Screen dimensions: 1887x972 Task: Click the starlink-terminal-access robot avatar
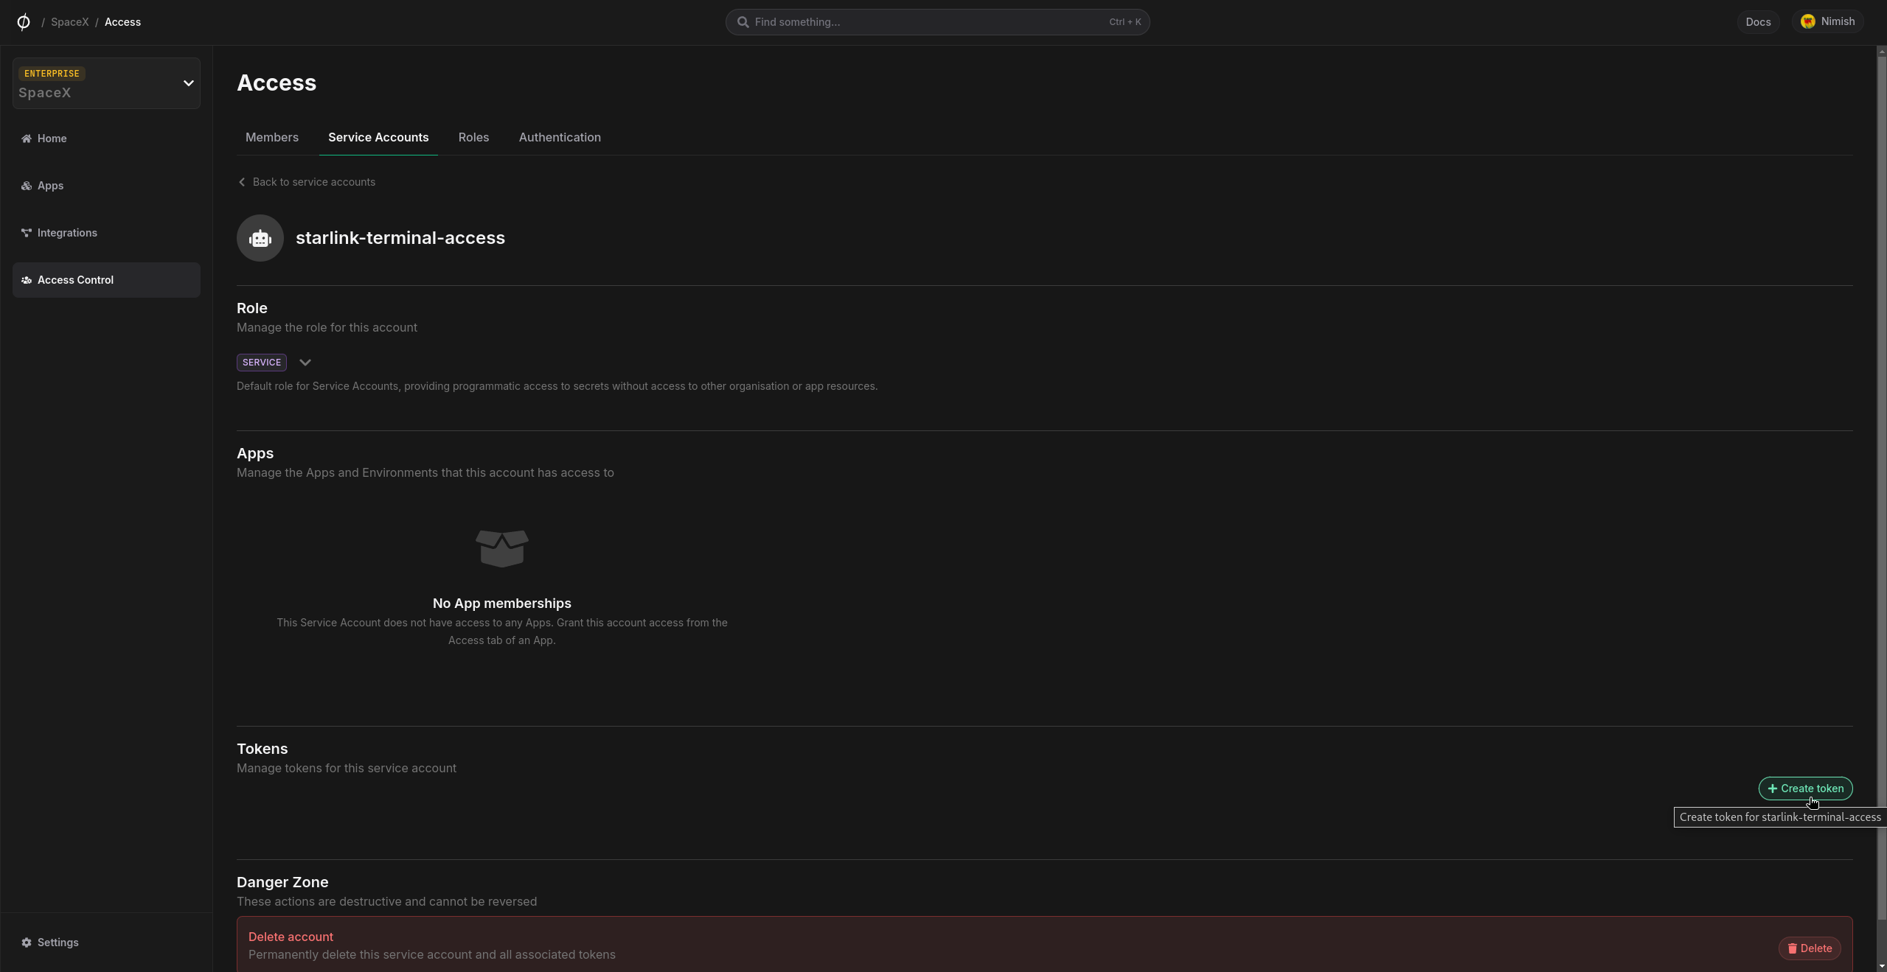[x=260, y=237]
